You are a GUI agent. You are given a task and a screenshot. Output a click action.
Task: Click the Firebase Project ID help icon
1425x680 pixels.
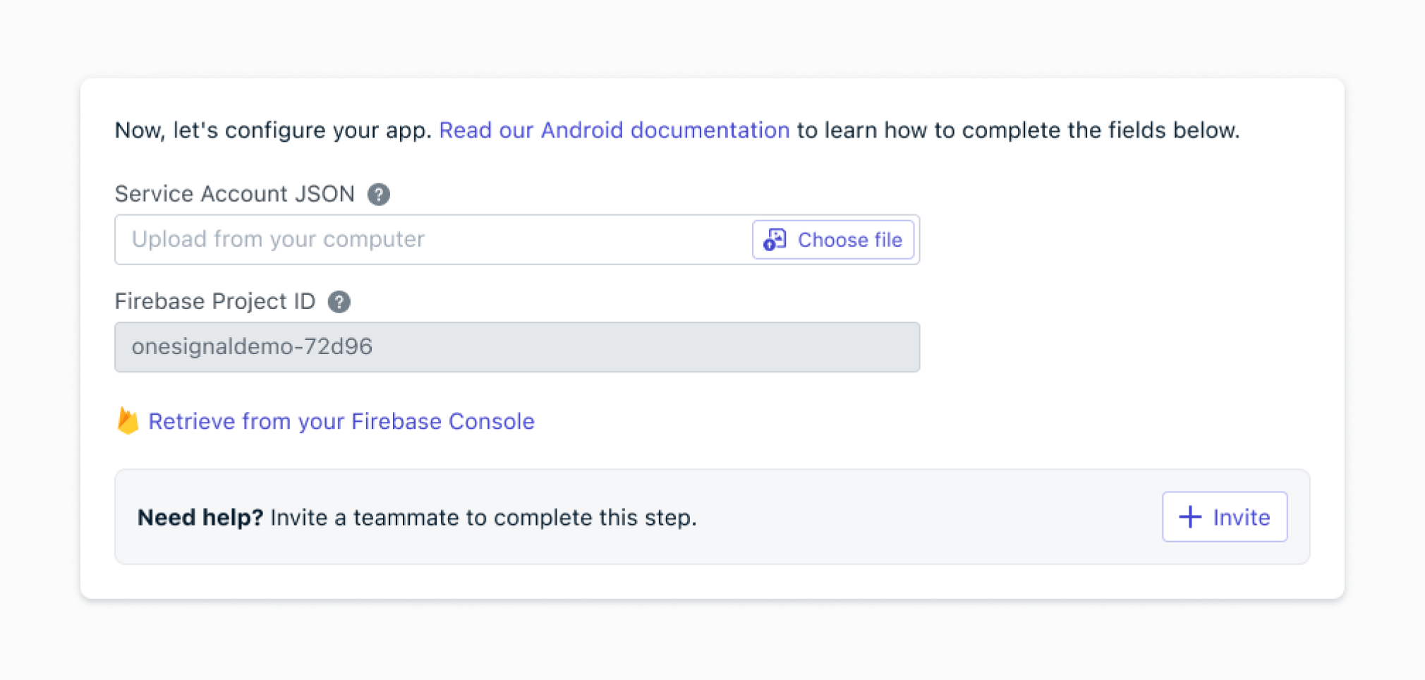tap(339, 302)
